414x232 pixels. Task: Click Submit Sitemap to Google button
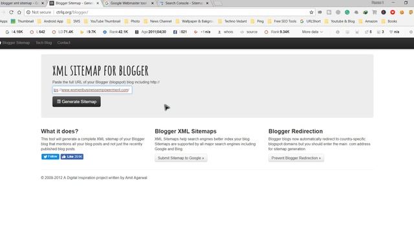181,158
